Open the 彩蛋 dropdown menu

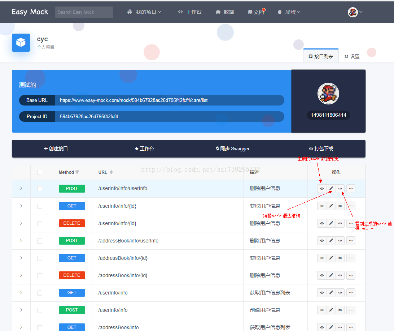point(289,12)
